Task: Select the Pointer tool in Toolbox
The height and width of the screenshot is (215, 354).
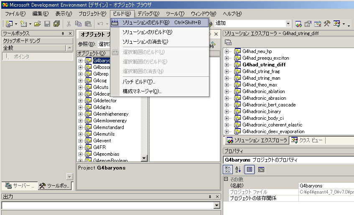Action: click(x=38, y=56)
